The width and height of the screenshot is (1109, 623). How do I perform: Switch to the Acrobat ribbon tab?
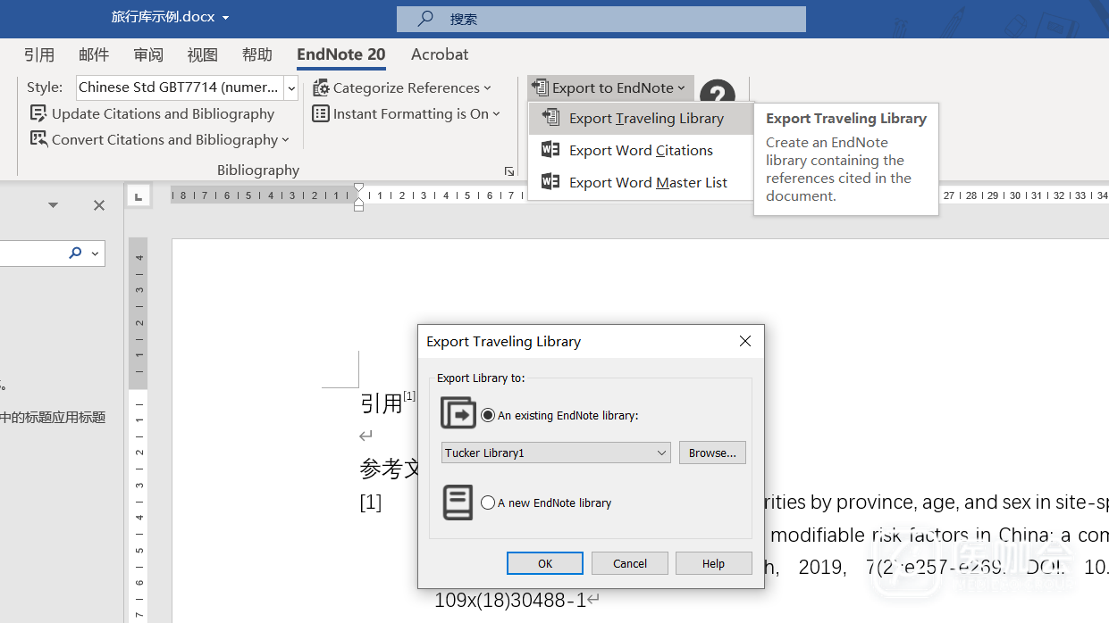(439, 54)
